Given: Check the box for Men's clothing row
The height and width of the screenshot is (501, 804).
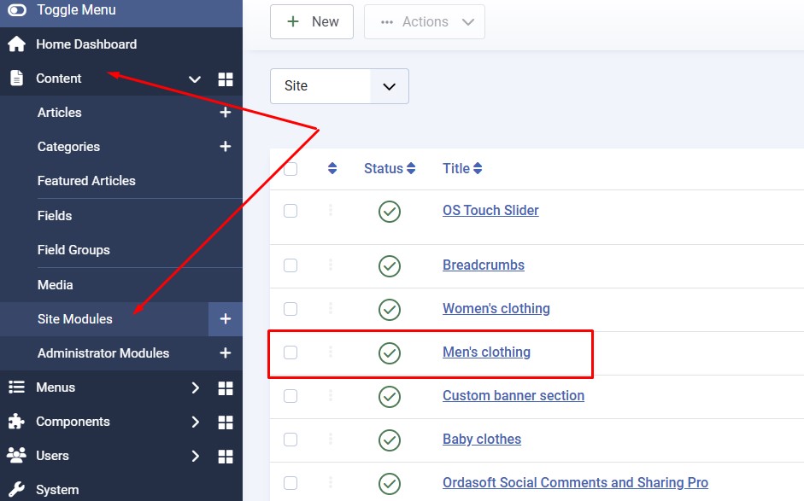Looking at the screenshot, I should pyautogui.click(x=290, y=352).
